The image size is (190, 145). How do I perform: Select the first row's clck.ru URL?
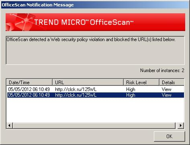tap(76, 89)
